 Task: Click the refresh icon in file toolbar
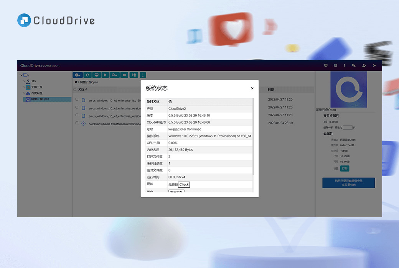click(x=87, y=75)
